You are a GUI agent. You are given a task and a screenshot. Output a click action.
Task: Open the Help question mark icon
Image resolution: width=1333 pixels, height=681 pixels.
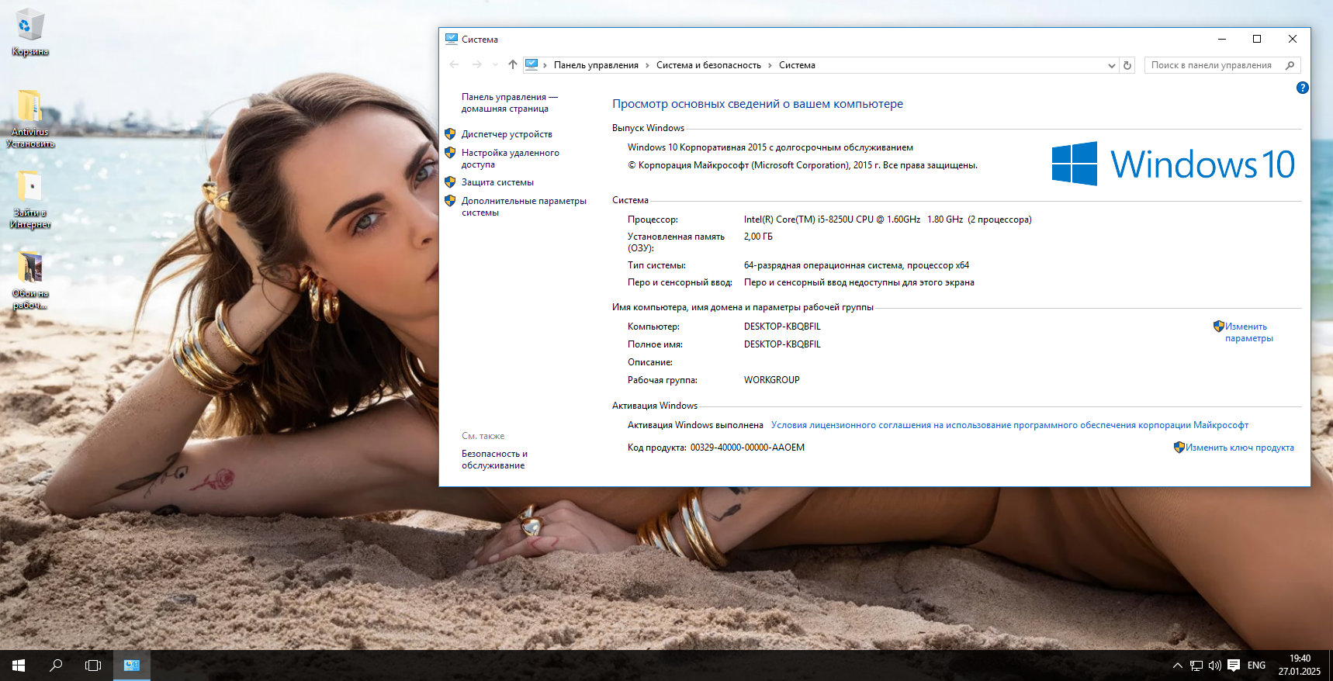click(1302, 88)
